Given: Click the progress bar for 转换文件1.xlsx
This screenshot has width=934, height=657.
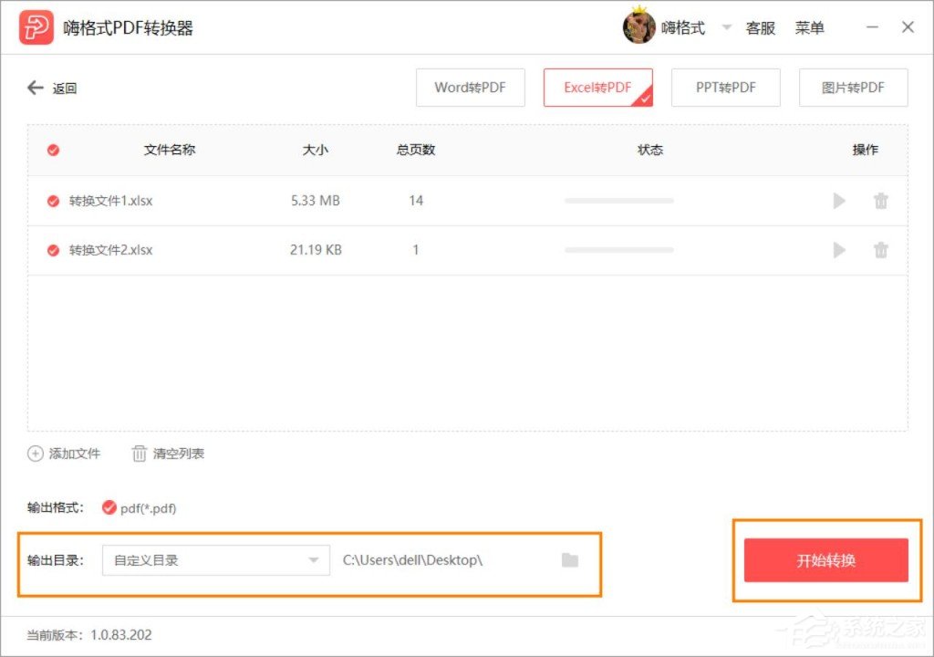Looking at the screenshot, I should (x=618, y=201).
